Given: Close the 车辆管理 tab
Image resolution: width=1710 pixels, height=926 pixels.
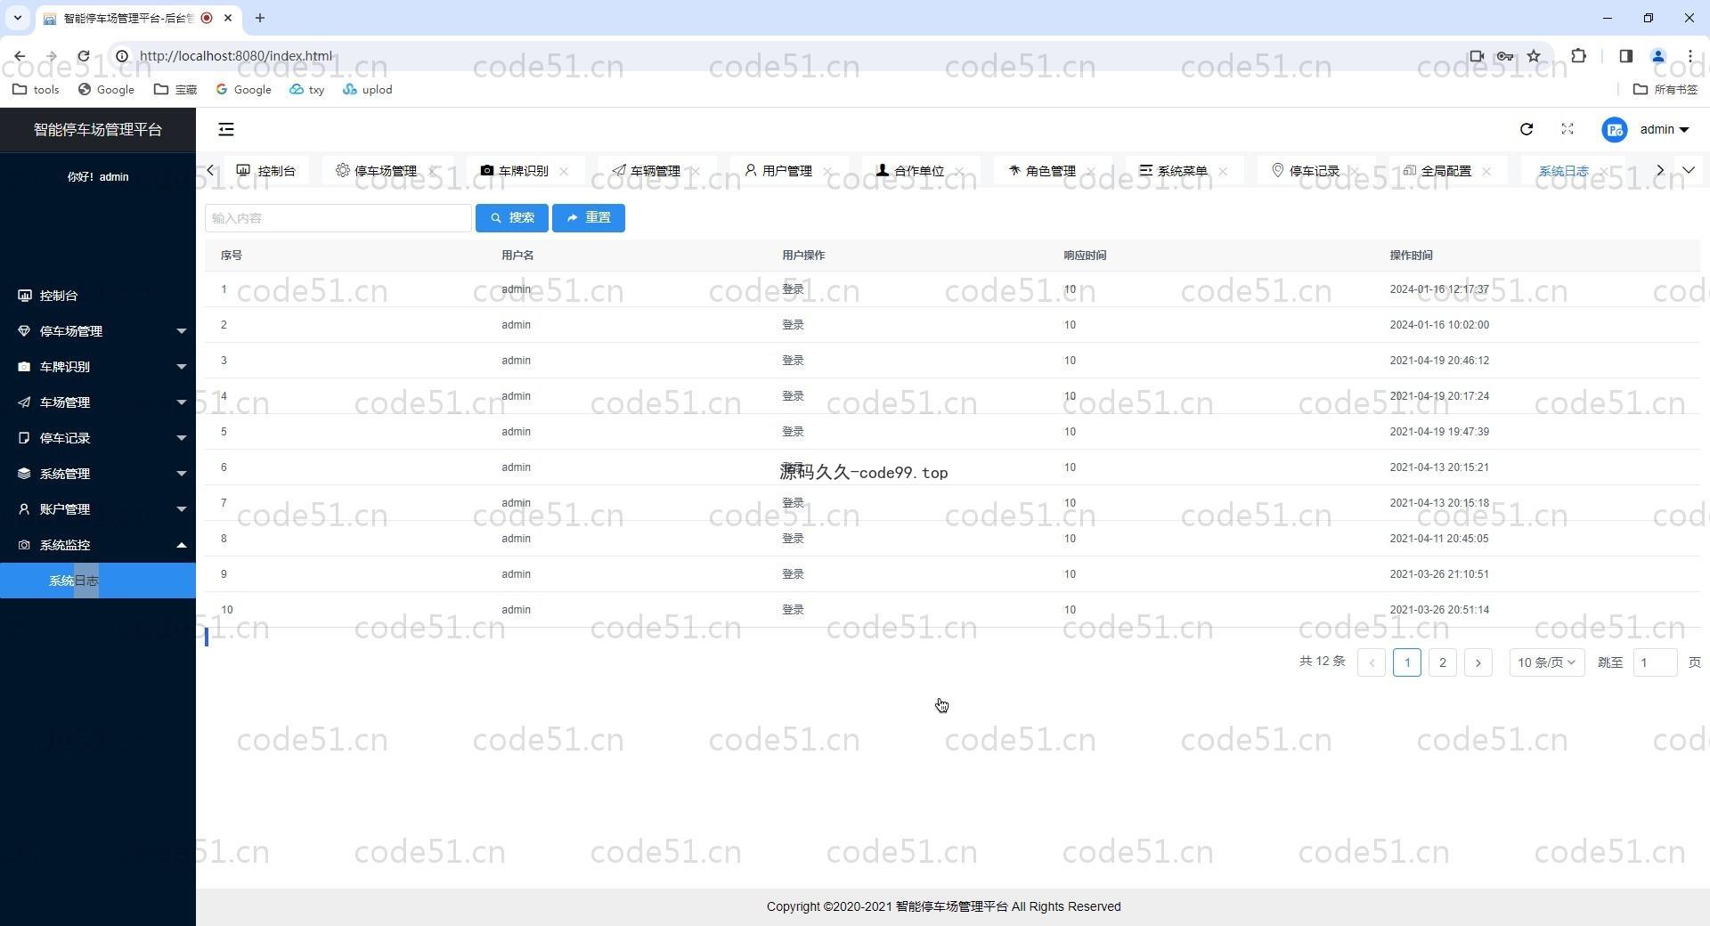Looking at the screenshot, I should (696, 171).
